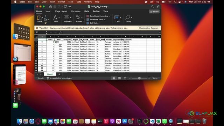Open the Format menu in menu bar
The height and width of the screenshot is (126, 224).
click(x=62, y=2)
